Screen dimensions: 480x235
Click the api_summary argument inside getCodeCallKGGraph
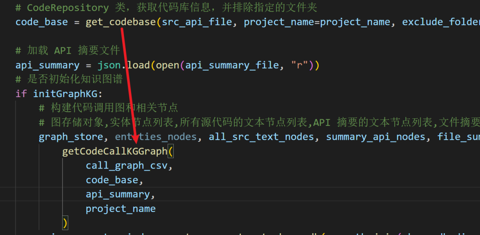pos(117,194)
